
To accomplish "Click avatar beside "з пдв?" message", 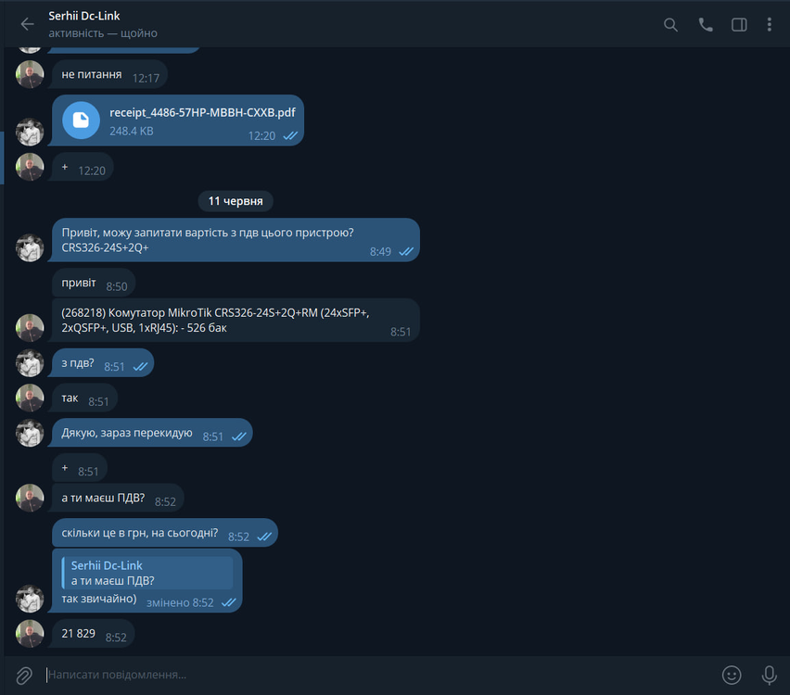I will pos(30,363).
